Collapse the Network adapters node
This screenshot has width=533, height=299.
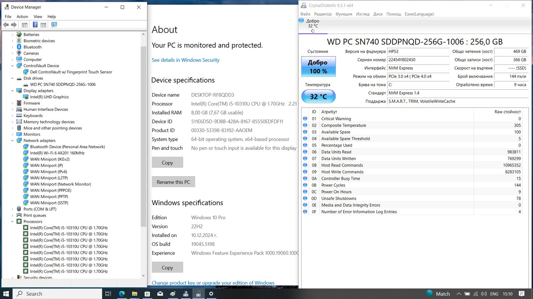(12, 140)
